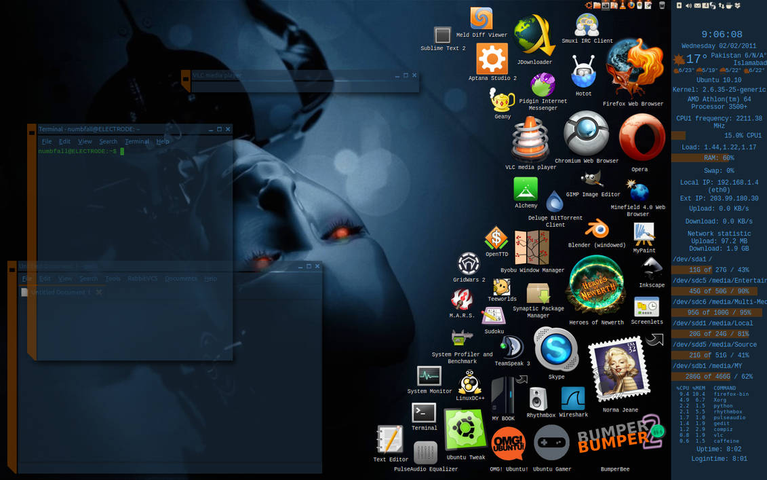Image resolution: width=767 pixels, height=480 pixels.
Task: Open the Skype icon
Action: coord(556,350)
